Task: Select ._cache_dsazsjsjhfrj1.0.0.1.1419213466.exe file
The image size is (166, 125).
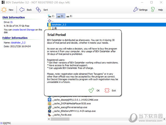Action: click(x=75, y=100)
